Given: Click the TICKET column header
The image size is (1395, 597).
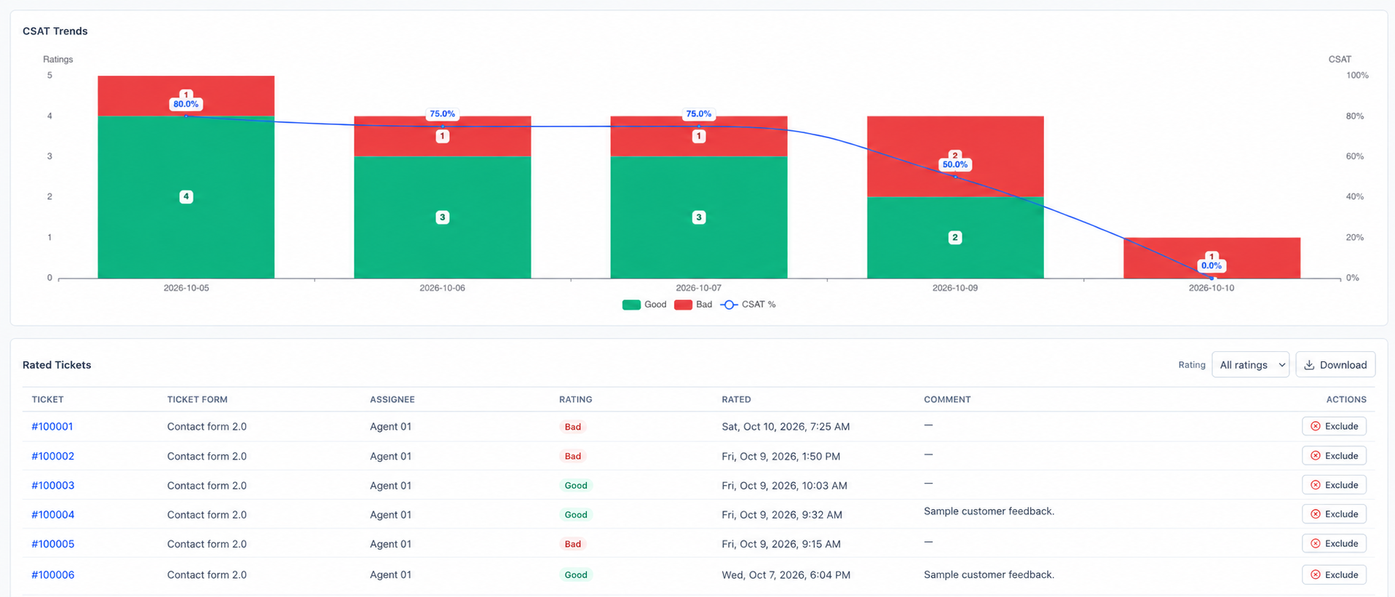Looking at the screenshot, I should [47, 399].
